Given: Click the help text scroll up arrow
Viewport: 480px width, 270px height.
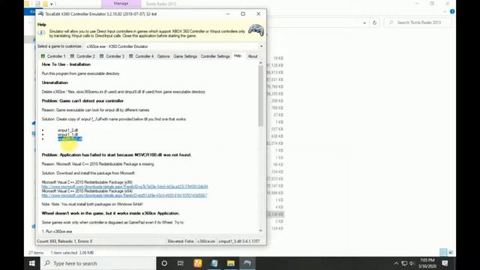Looking at the screenshot, I should click(260, 63).
